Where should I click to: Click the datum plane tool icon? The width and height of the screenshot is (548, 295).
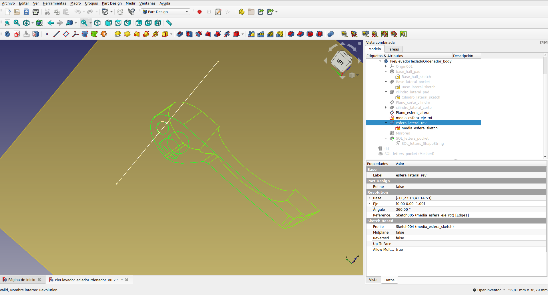(x=66, y=34)
